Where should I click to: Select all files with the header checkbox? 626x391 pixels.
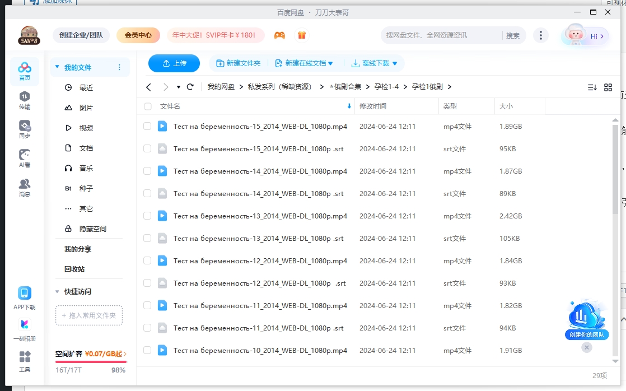[148, 106]
